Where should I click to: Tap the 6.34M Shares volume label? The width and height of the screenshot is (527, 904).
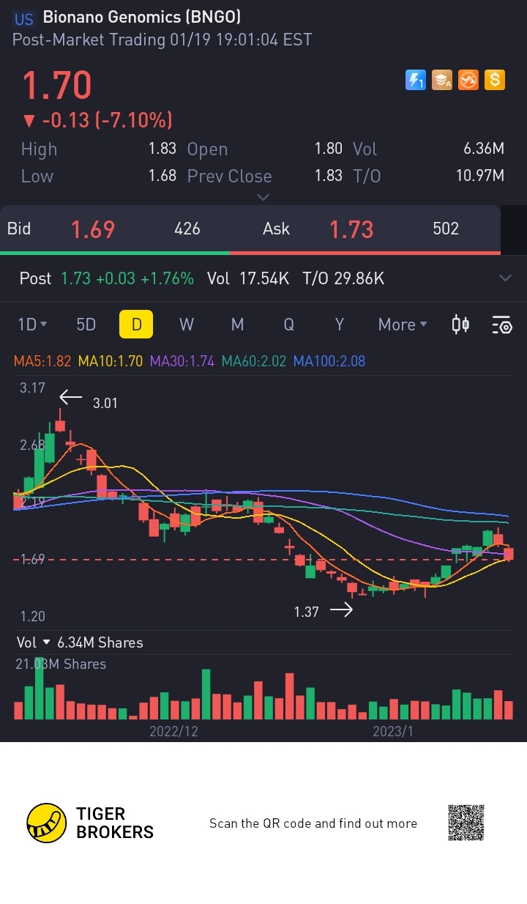[x=100, y=642]
